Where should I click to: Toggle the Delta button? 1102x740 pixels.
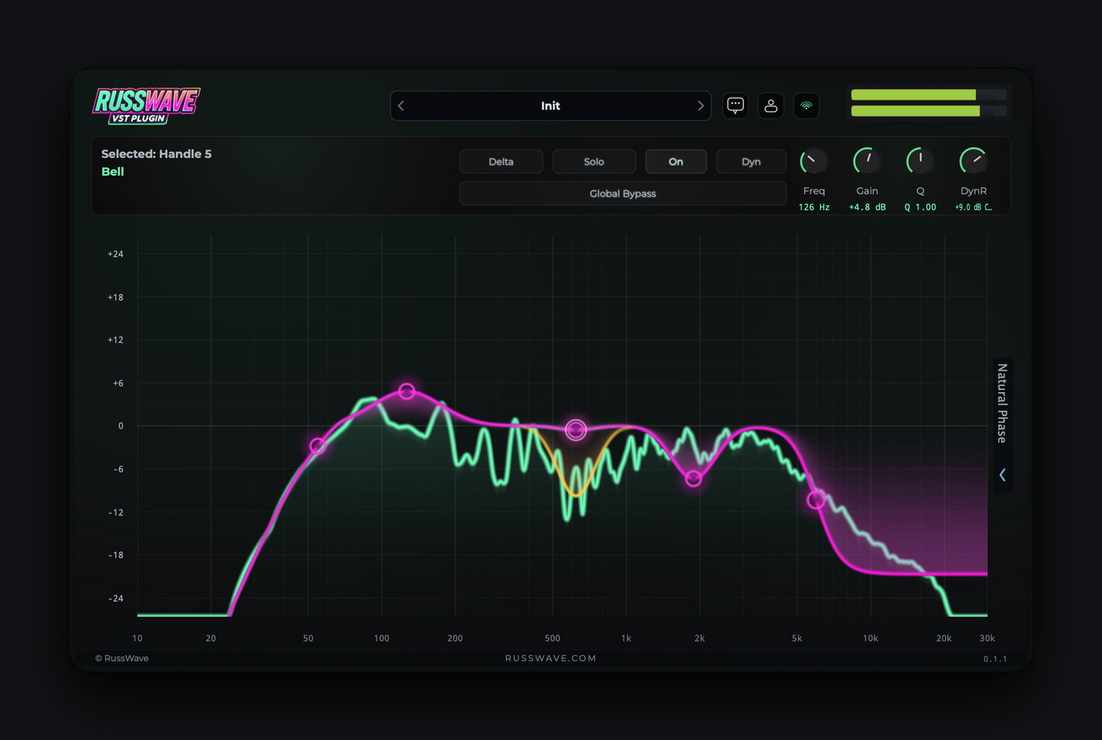tap(501, 162)
